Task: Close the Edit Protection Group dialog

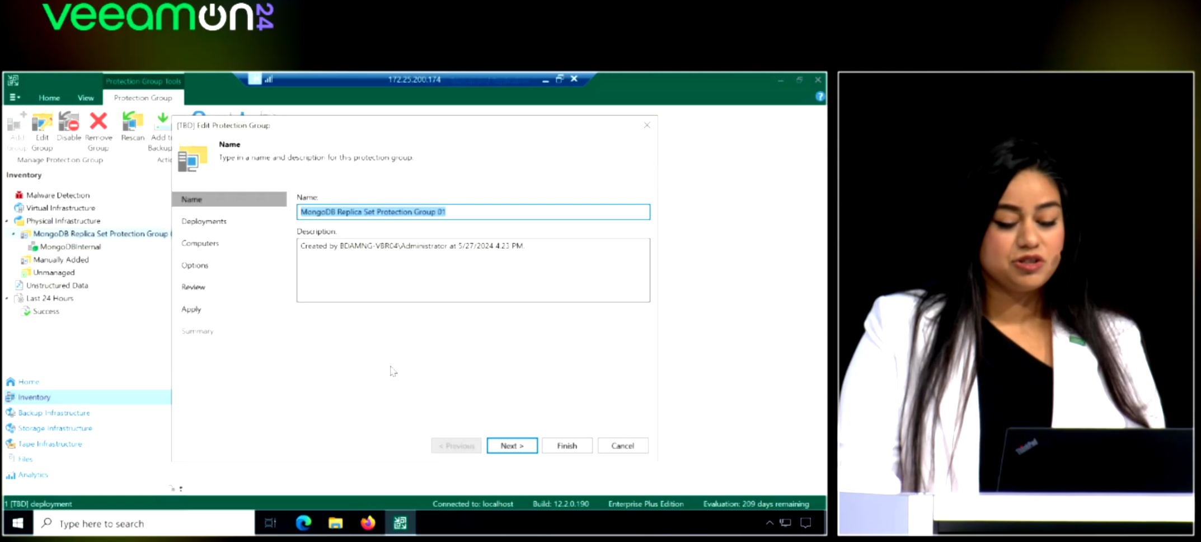Action: [x=647, y=125]
